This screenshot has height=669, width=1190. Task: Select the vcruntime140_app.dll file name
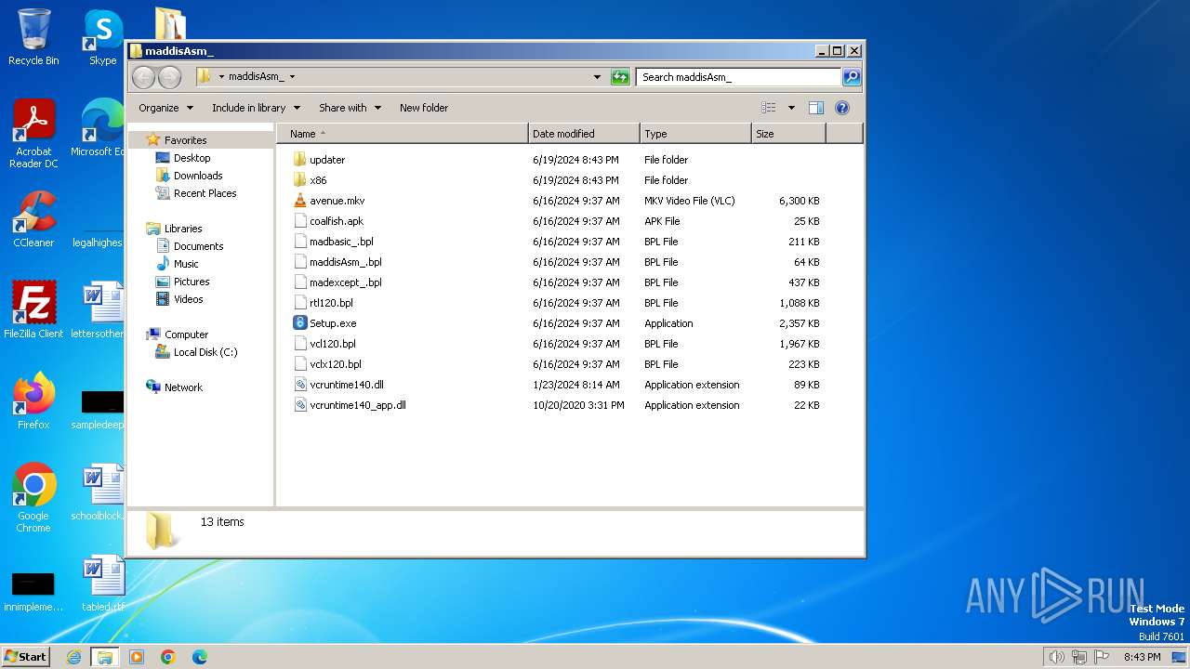click(358, 405)
